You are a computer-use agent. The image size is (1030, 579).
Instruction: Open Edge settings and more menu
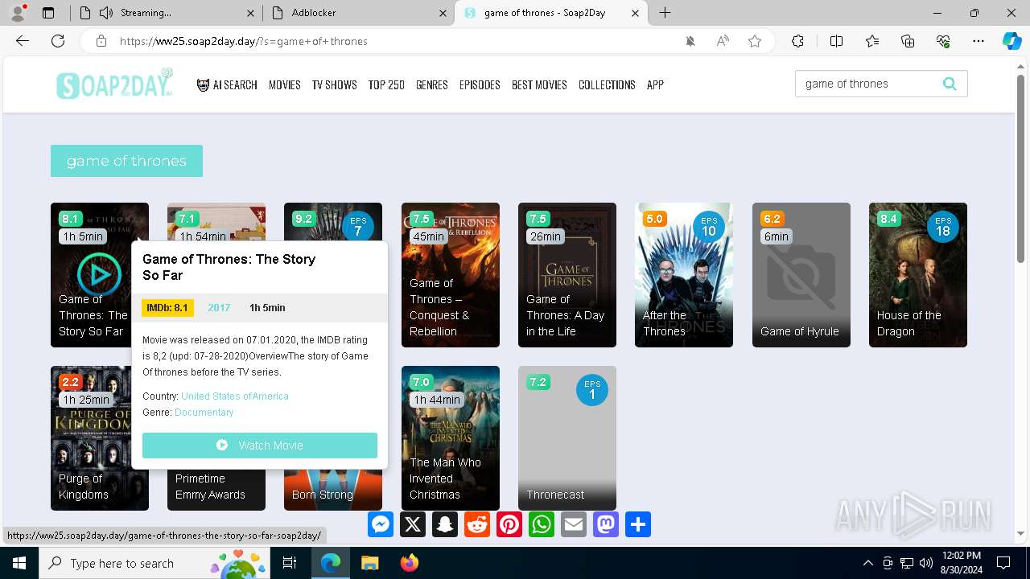(x=978, y=41)
